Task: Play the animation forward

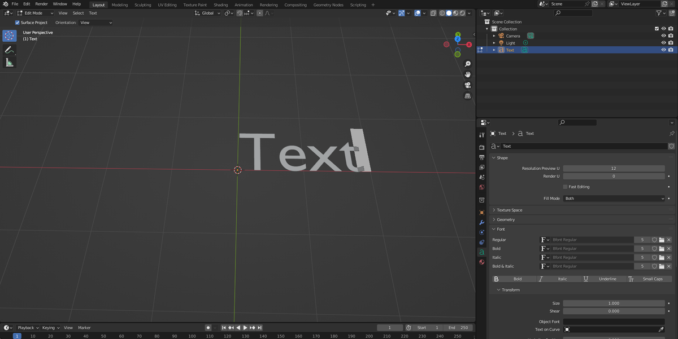Action: tap(245, 328)
